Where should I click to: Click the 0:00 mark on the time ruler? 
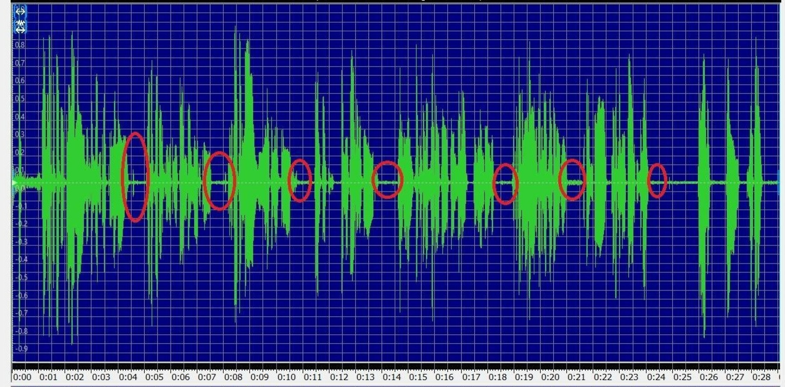pyautogui.click(x=22, y=377)
